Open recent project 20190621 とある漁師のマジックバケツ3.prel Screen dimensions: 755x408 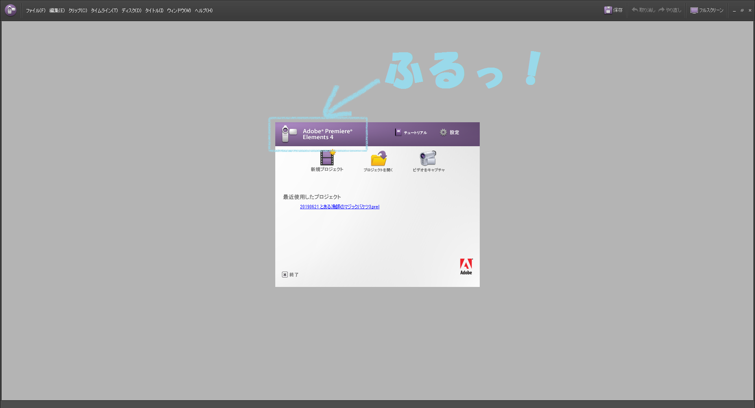click(340, 207)
